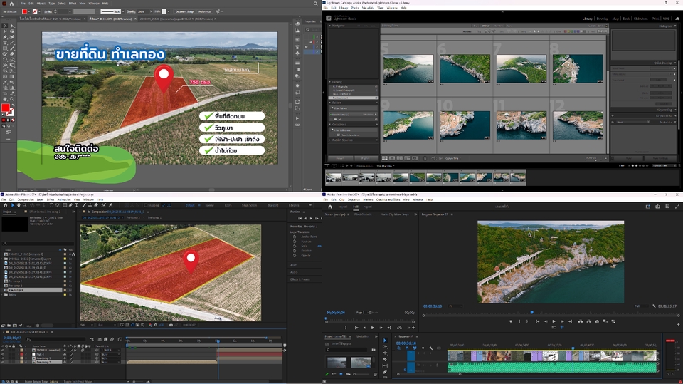
Task: Click the Document Setup button
Action: [184, 11]
